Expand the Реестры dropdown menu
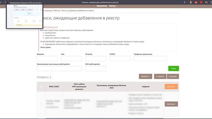 113,6
